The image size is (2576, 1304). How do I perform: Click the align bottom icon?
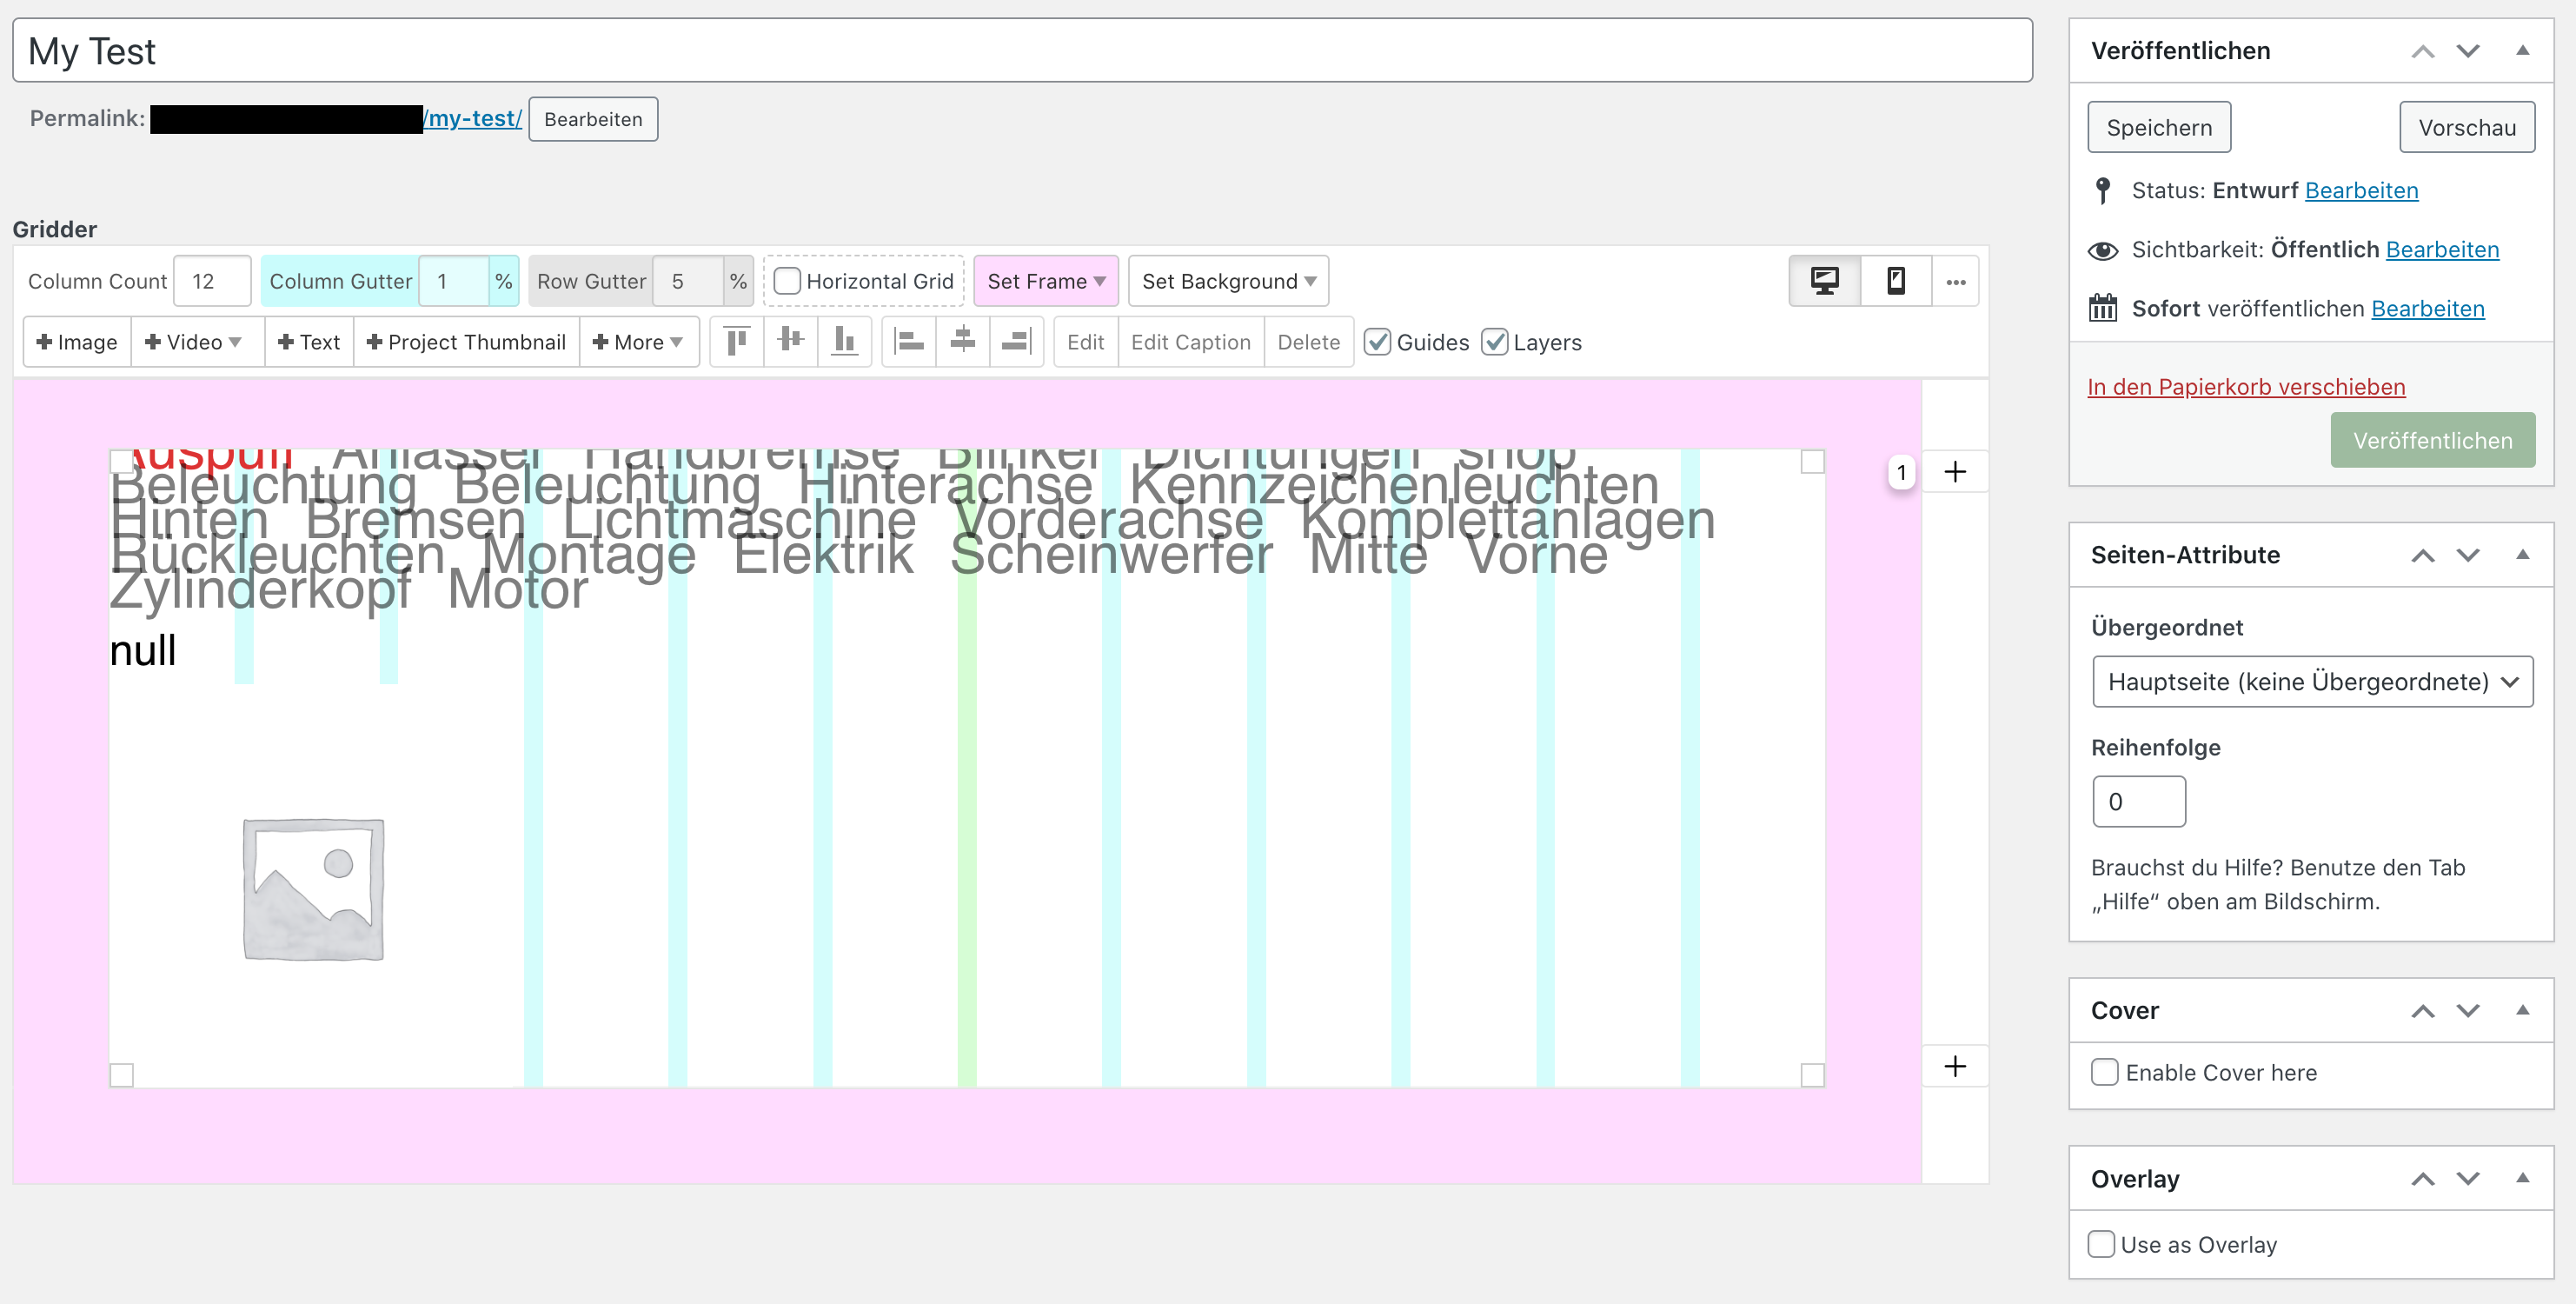[845, 342]
